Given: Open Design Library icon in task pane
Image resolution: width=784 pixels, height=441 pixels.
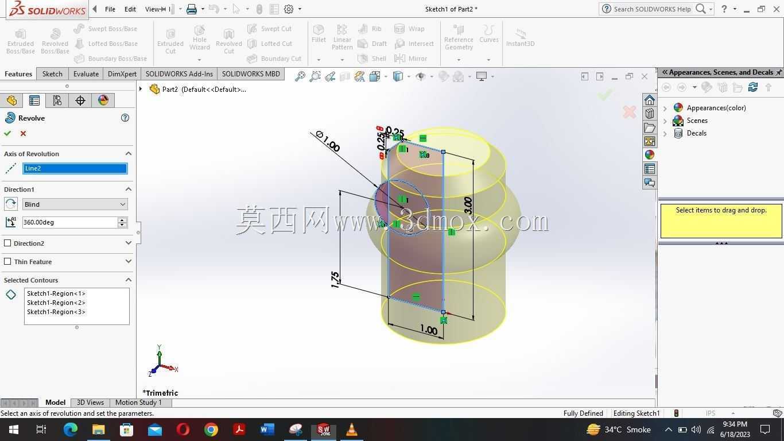Looking at the screenshot, I should click(x=650, y=114).
